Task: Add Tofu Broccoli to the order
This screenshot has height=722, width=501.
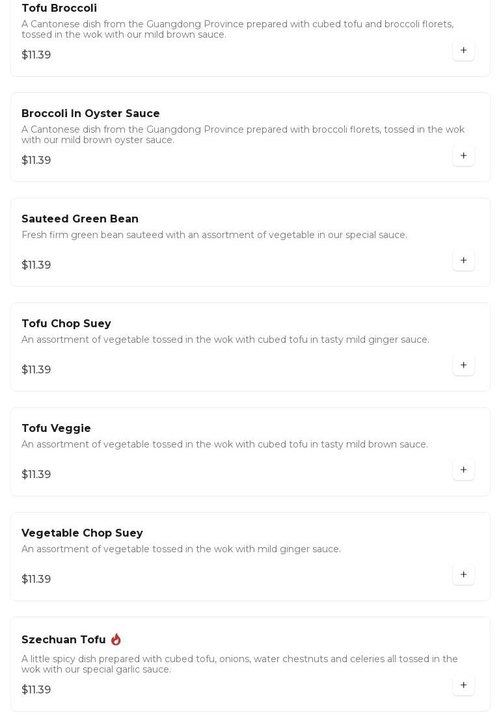Action: pos(463,50)
